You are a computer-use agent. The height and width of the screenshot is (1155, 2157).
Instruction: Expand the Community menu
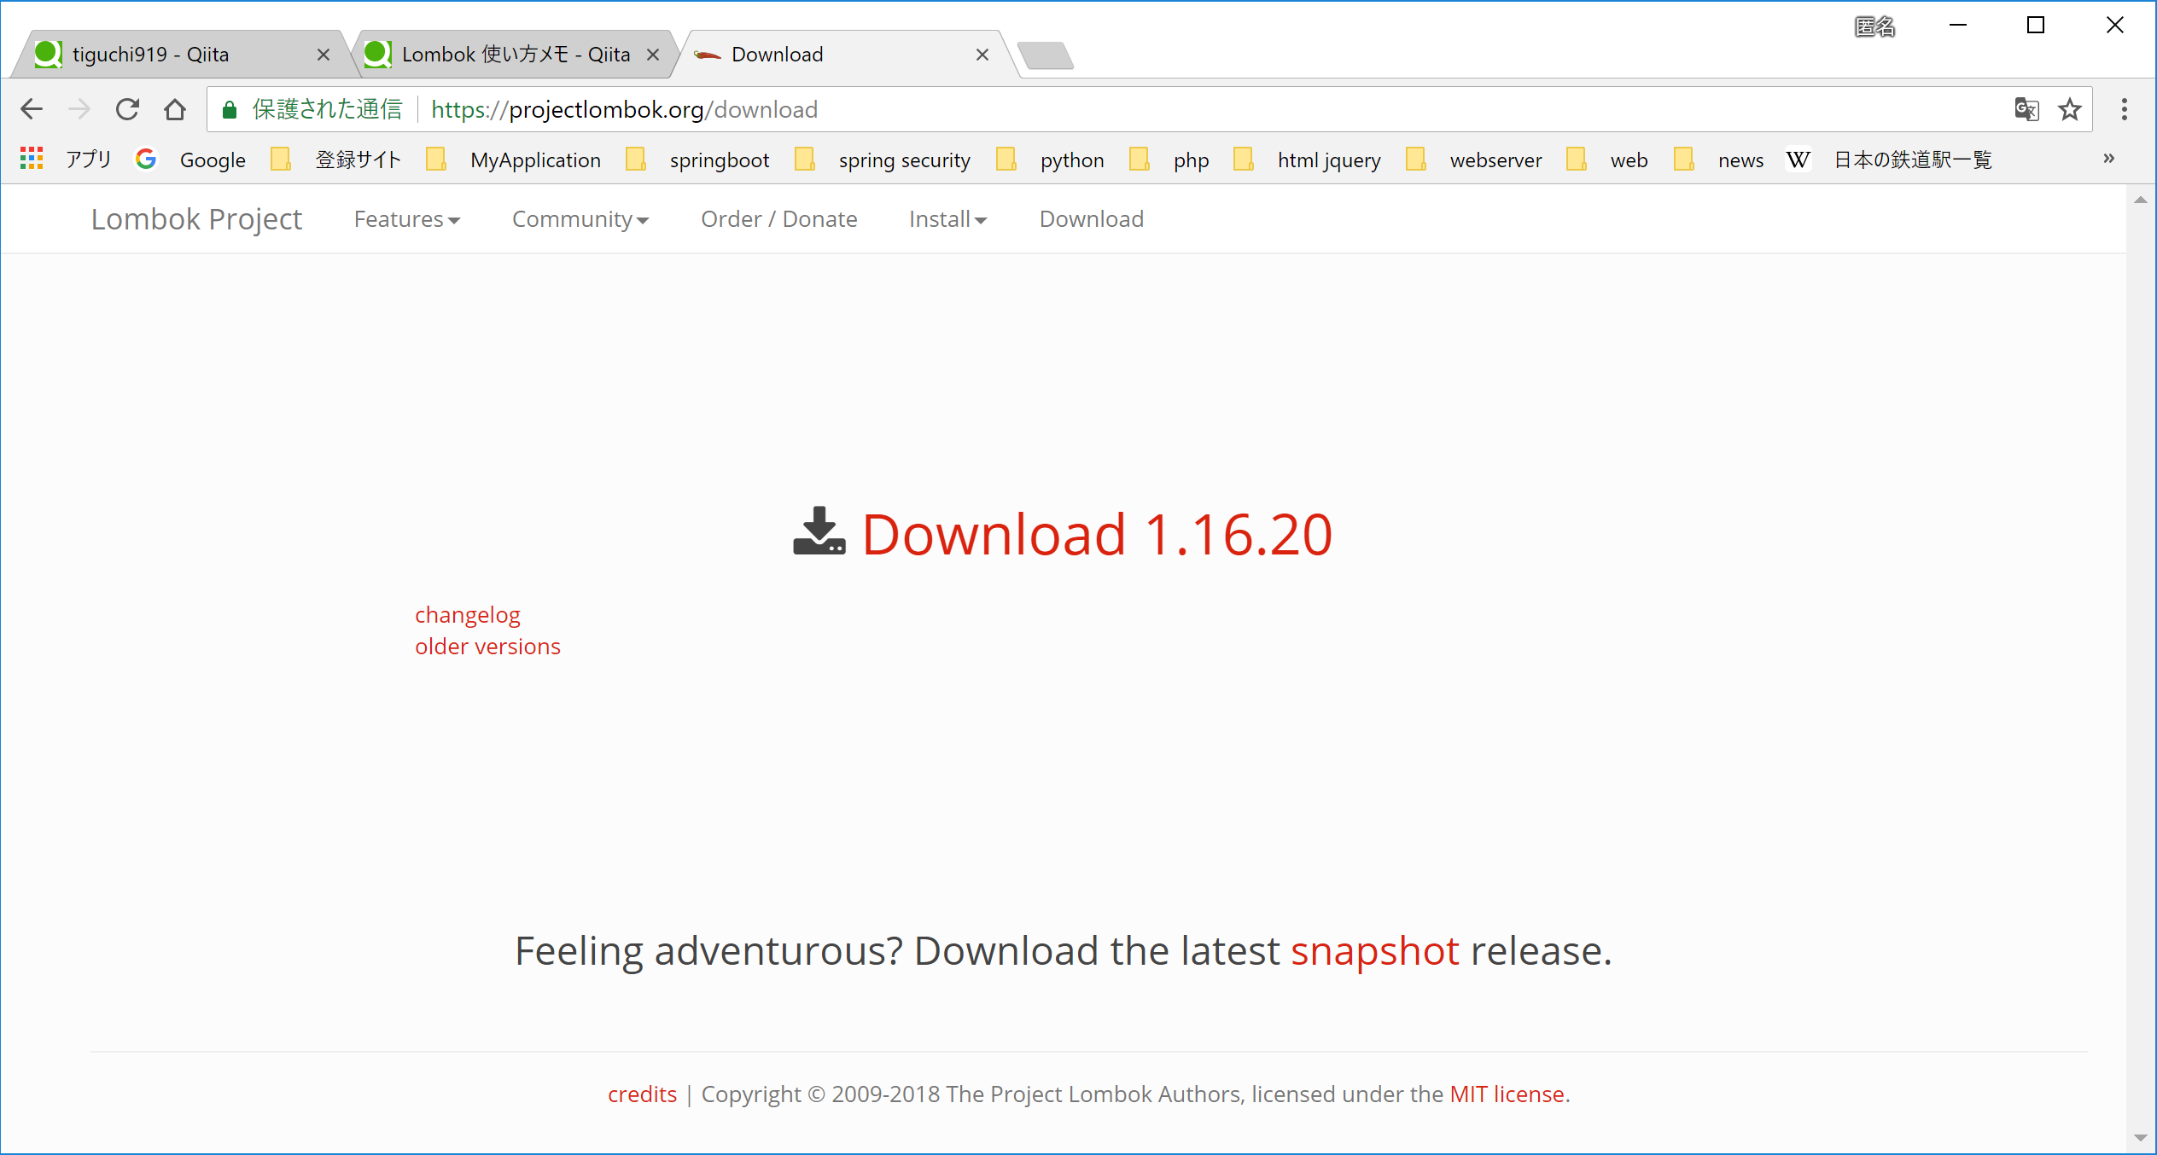(580, 219)
